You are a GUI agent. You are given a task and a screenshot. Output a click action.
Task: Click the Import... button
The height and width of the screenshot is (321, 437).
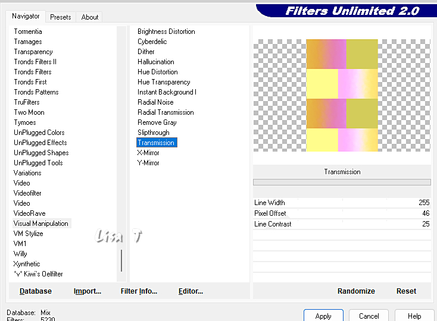tap(88, 291)
